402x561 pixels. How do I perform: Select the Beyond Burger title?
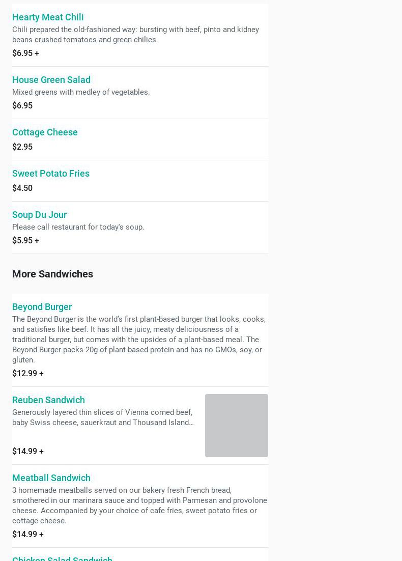pos(42,307)
